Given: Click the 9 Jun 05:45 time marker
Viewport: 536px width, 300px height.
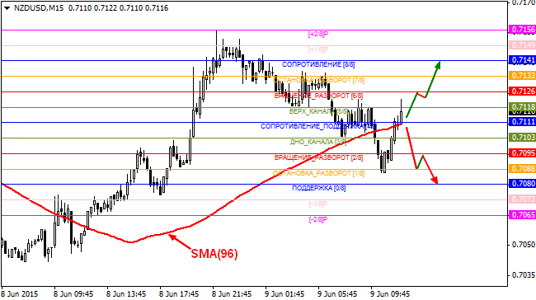Looking at the screenshot, I should point(337,294).
